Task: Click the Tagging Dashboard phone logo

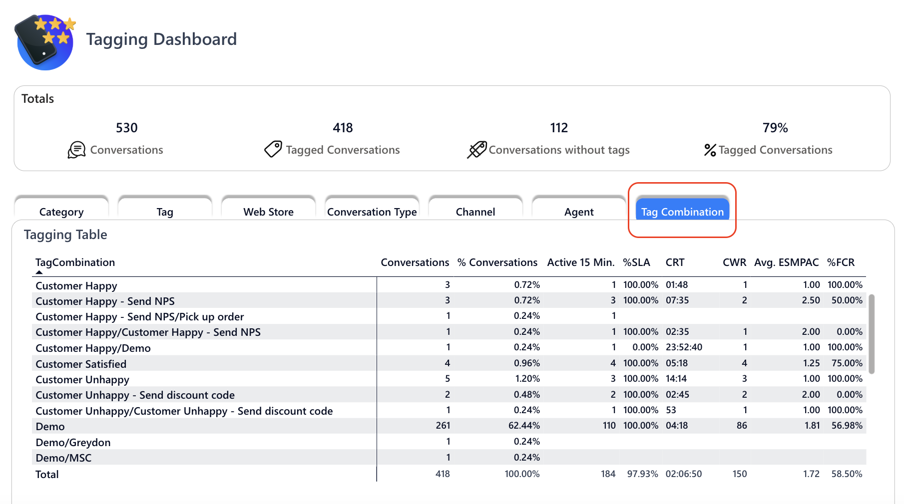Action: 45,42
